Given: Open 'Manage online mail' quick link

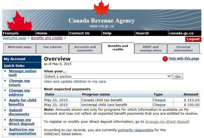Looking at the screenshot, I should (x=23, y=73).
